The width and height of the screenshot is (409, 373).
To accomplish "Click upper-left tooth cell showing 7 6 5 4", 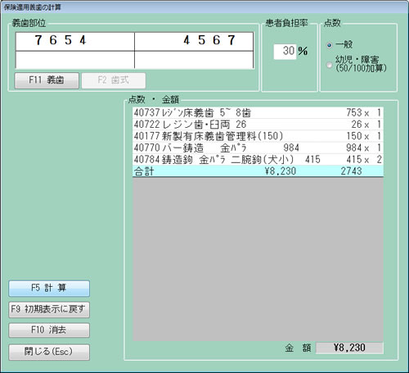I will coord(75,41).
